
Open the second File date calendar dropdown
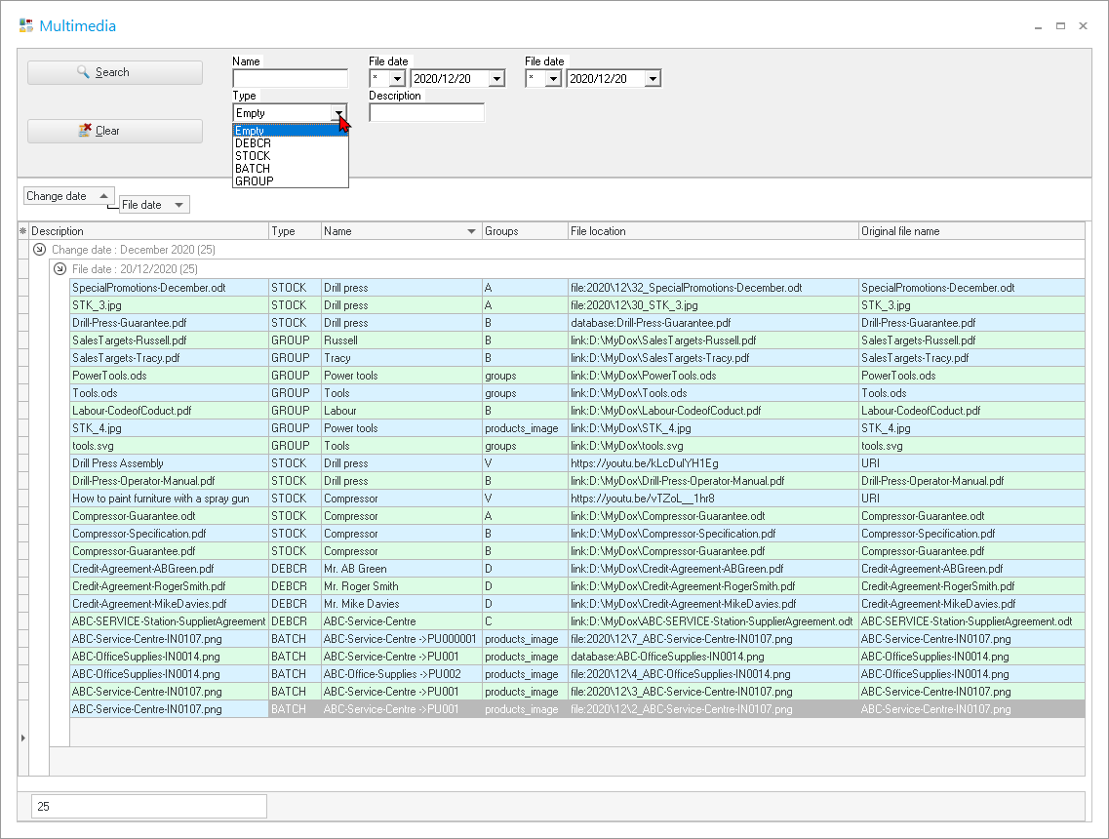point(653,79)
